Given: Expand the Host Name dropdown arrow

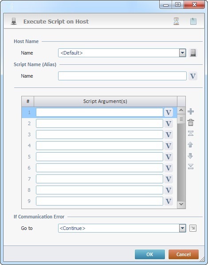Looking at the screenshot, I should [182, 53].
